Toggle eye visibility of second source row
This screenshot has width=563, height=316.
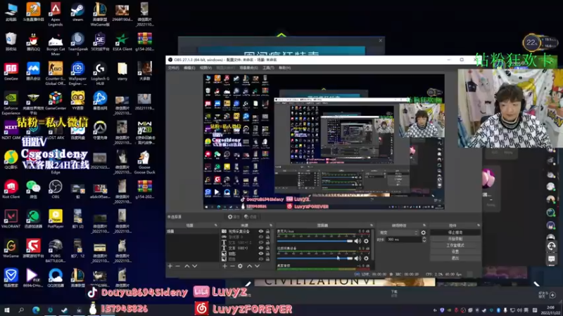pyautogui.click(x=261, y=237)
